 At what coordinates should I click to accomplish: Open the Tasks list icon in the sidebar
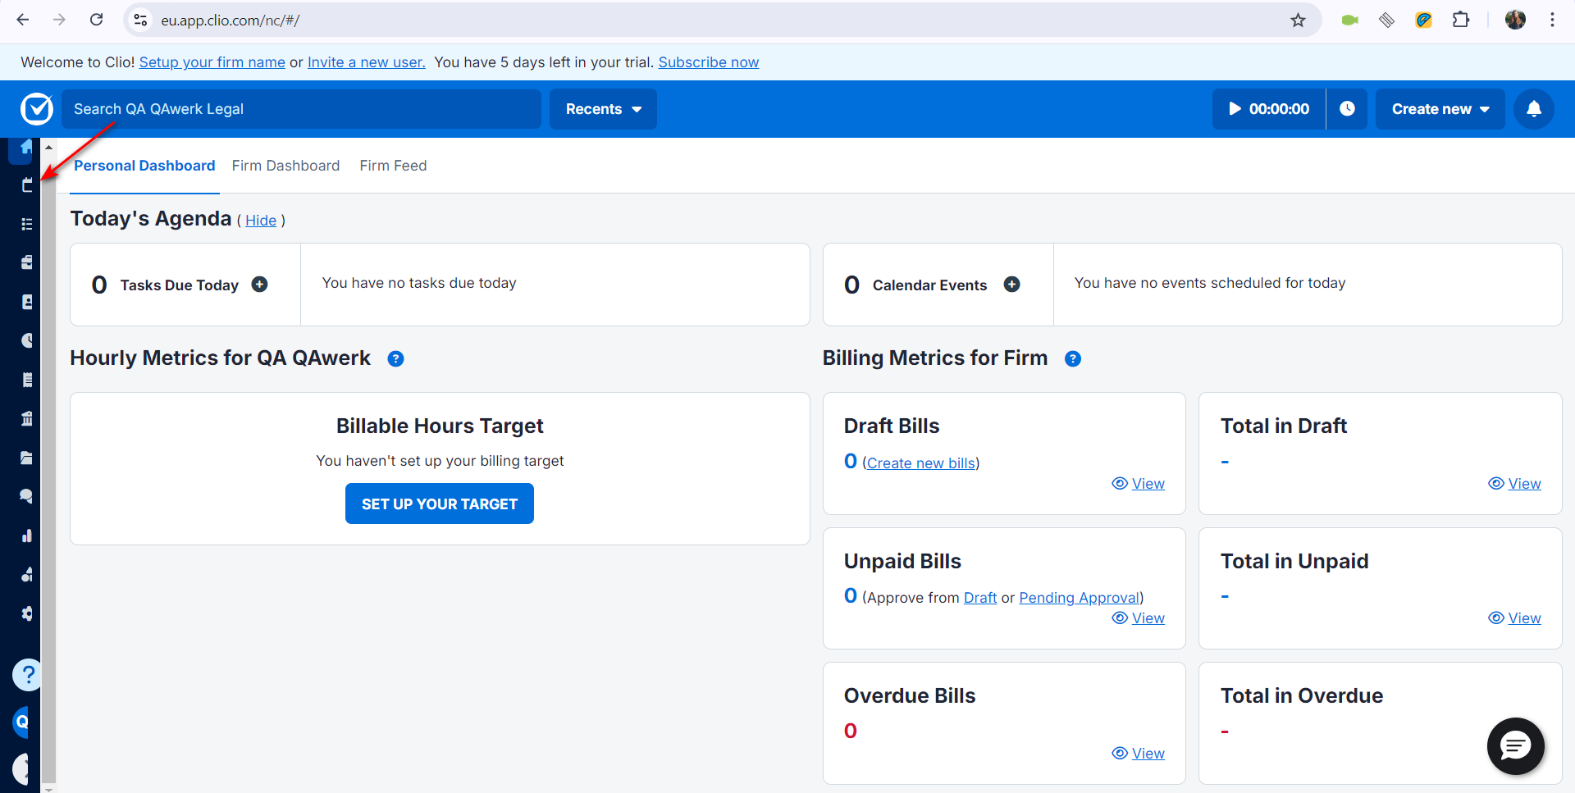[x=27, y=224]
